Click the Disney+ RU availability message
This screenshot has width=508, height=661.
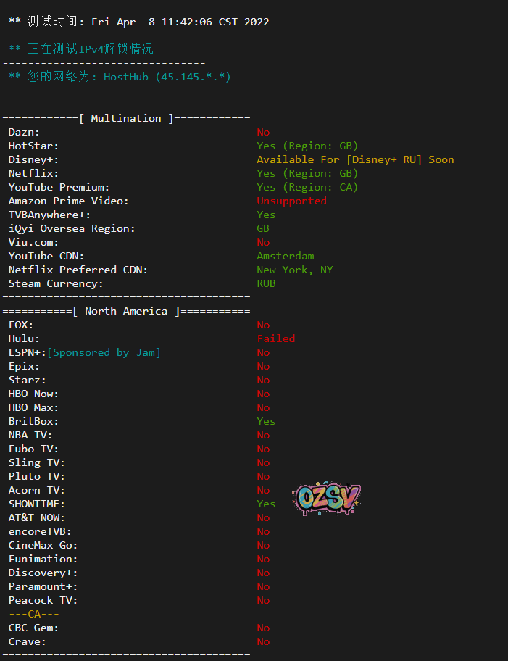[x=355, y=159]
